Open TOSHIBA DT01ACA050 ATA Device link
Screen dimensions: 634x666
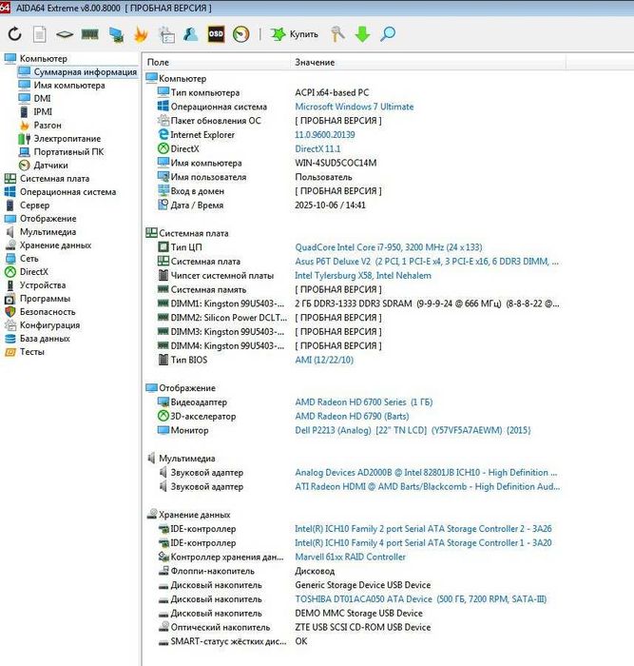(x=420, y=598)
